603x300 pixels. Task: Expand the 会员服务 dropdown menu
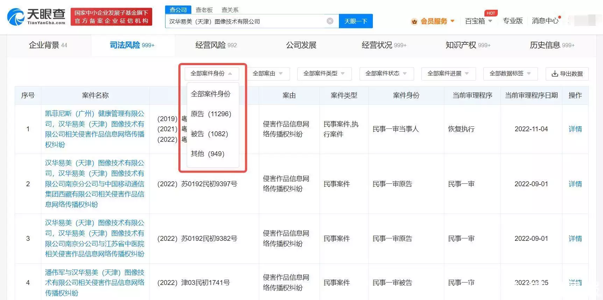452,21
